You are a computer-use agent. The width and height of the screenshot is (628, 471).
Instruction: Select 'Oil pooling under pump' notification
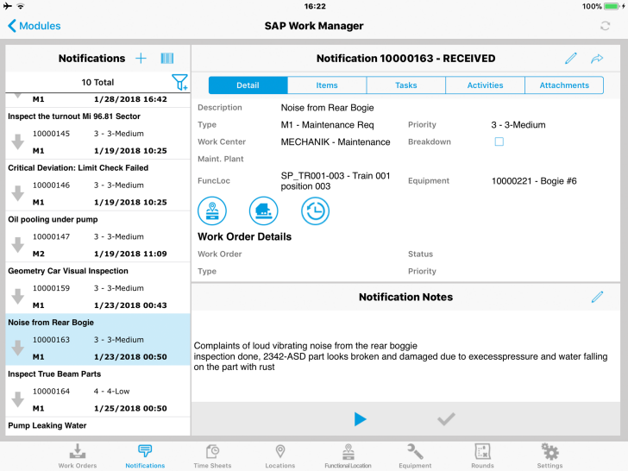point(97,236)
